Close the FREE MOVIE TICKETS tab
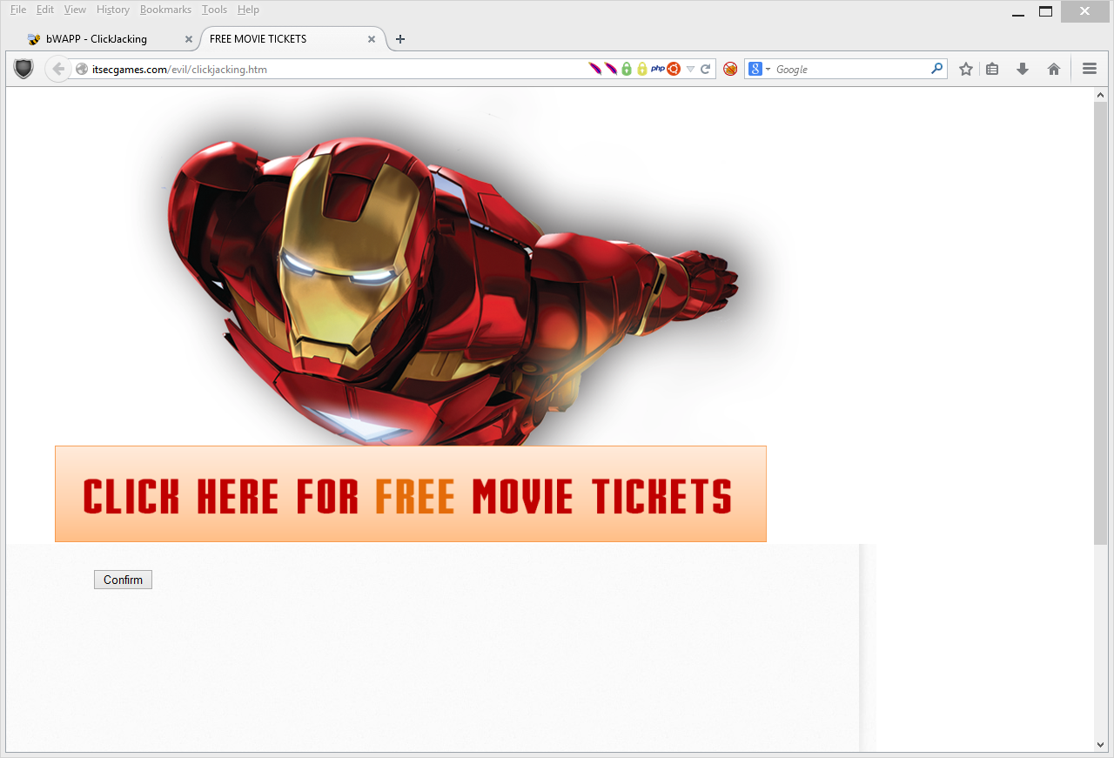1114x758 pixels. click(372, 39)
